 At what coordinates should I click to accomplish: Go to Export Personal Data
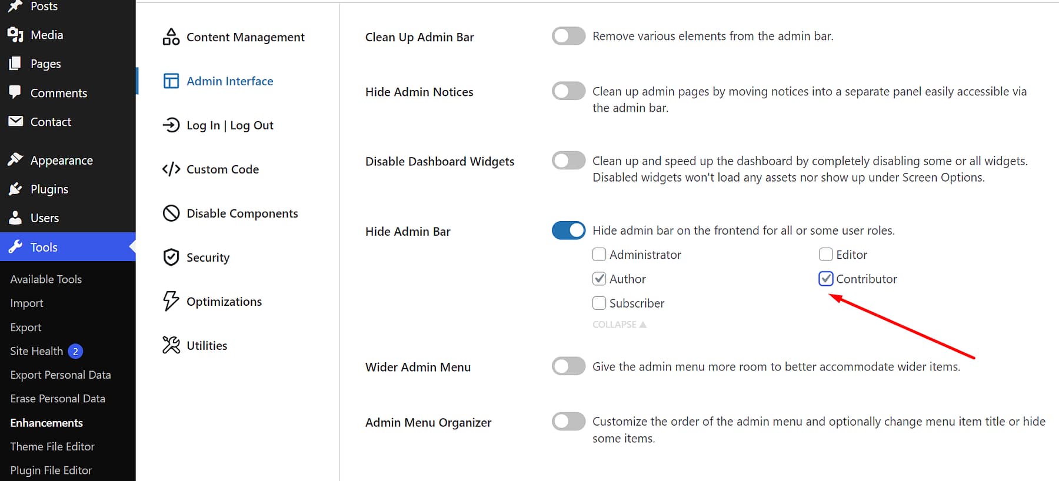[x=61, y=375]
